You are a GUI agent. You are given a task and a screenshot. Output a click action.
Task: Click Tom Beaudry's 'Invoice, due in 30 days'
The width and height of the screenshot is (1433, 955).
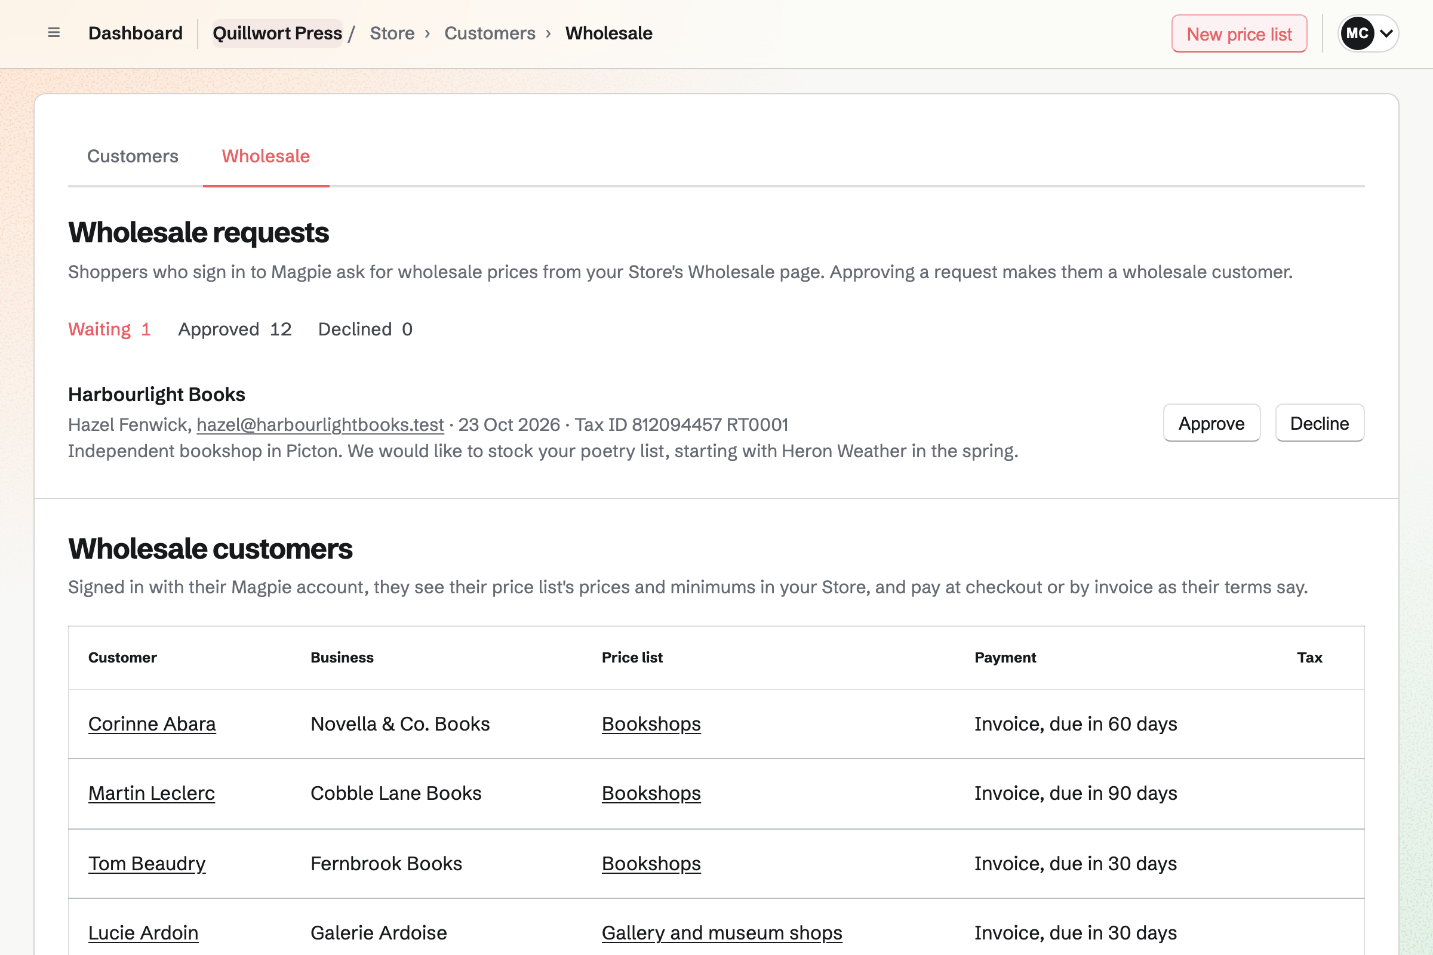point(1075,864)
